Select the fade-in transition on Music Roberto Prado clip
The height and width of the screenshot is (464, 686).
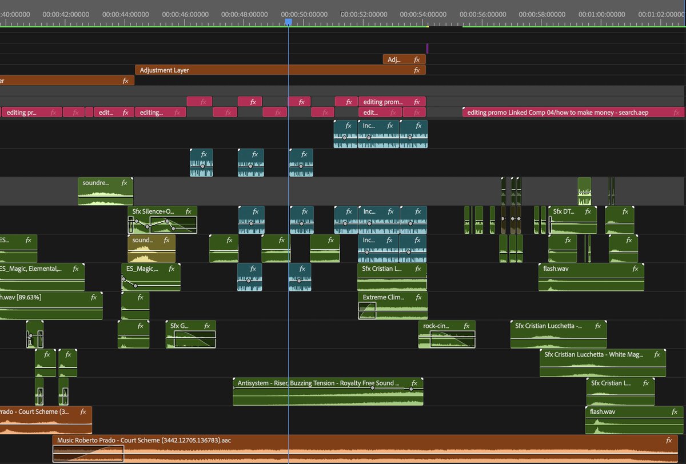[x=88, y=454]
